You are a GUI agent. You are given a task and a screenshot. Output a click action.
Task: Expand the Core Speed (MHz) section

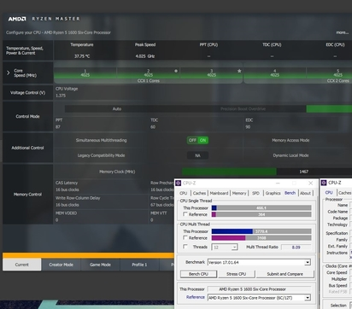[9, 73]
